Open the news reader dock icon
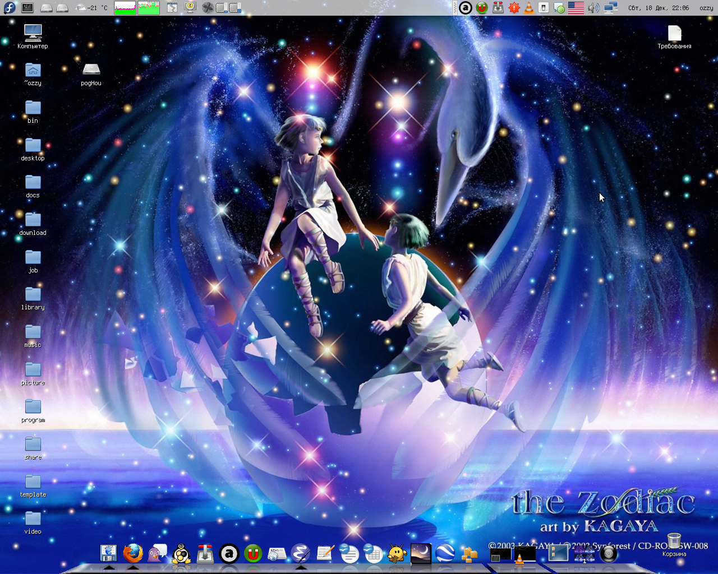This screenshot has width=718, height=574. point(277,554)
